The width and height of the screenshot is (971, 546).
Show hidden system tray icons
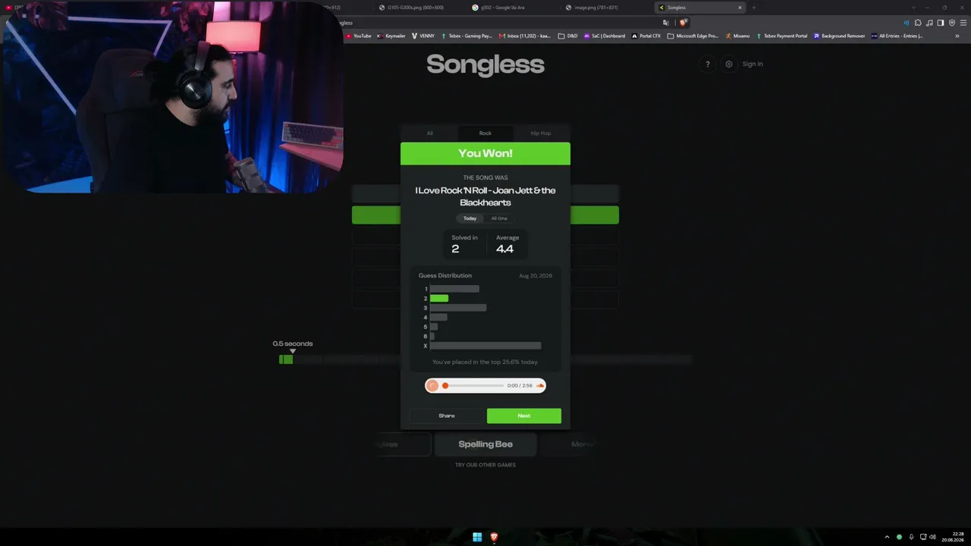pyautogui.click(x=887, y=537)
